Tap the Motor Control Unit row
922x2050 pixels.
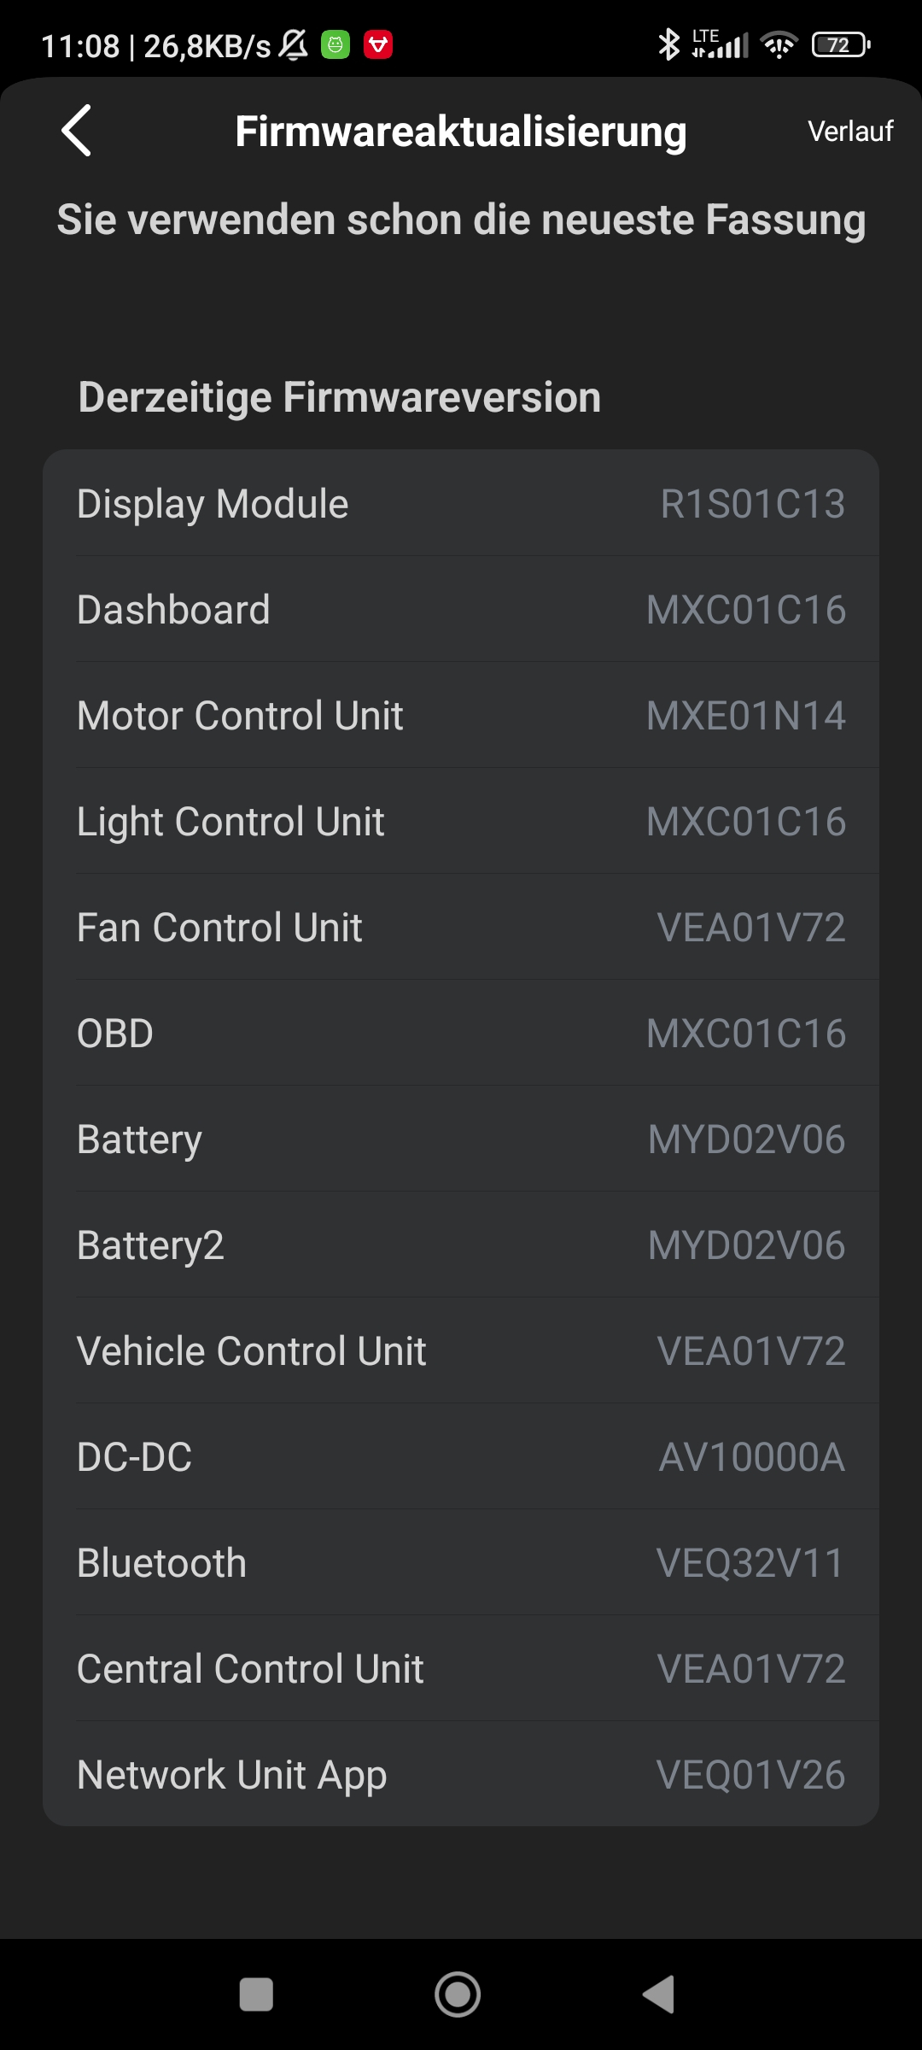coord(461,716)
